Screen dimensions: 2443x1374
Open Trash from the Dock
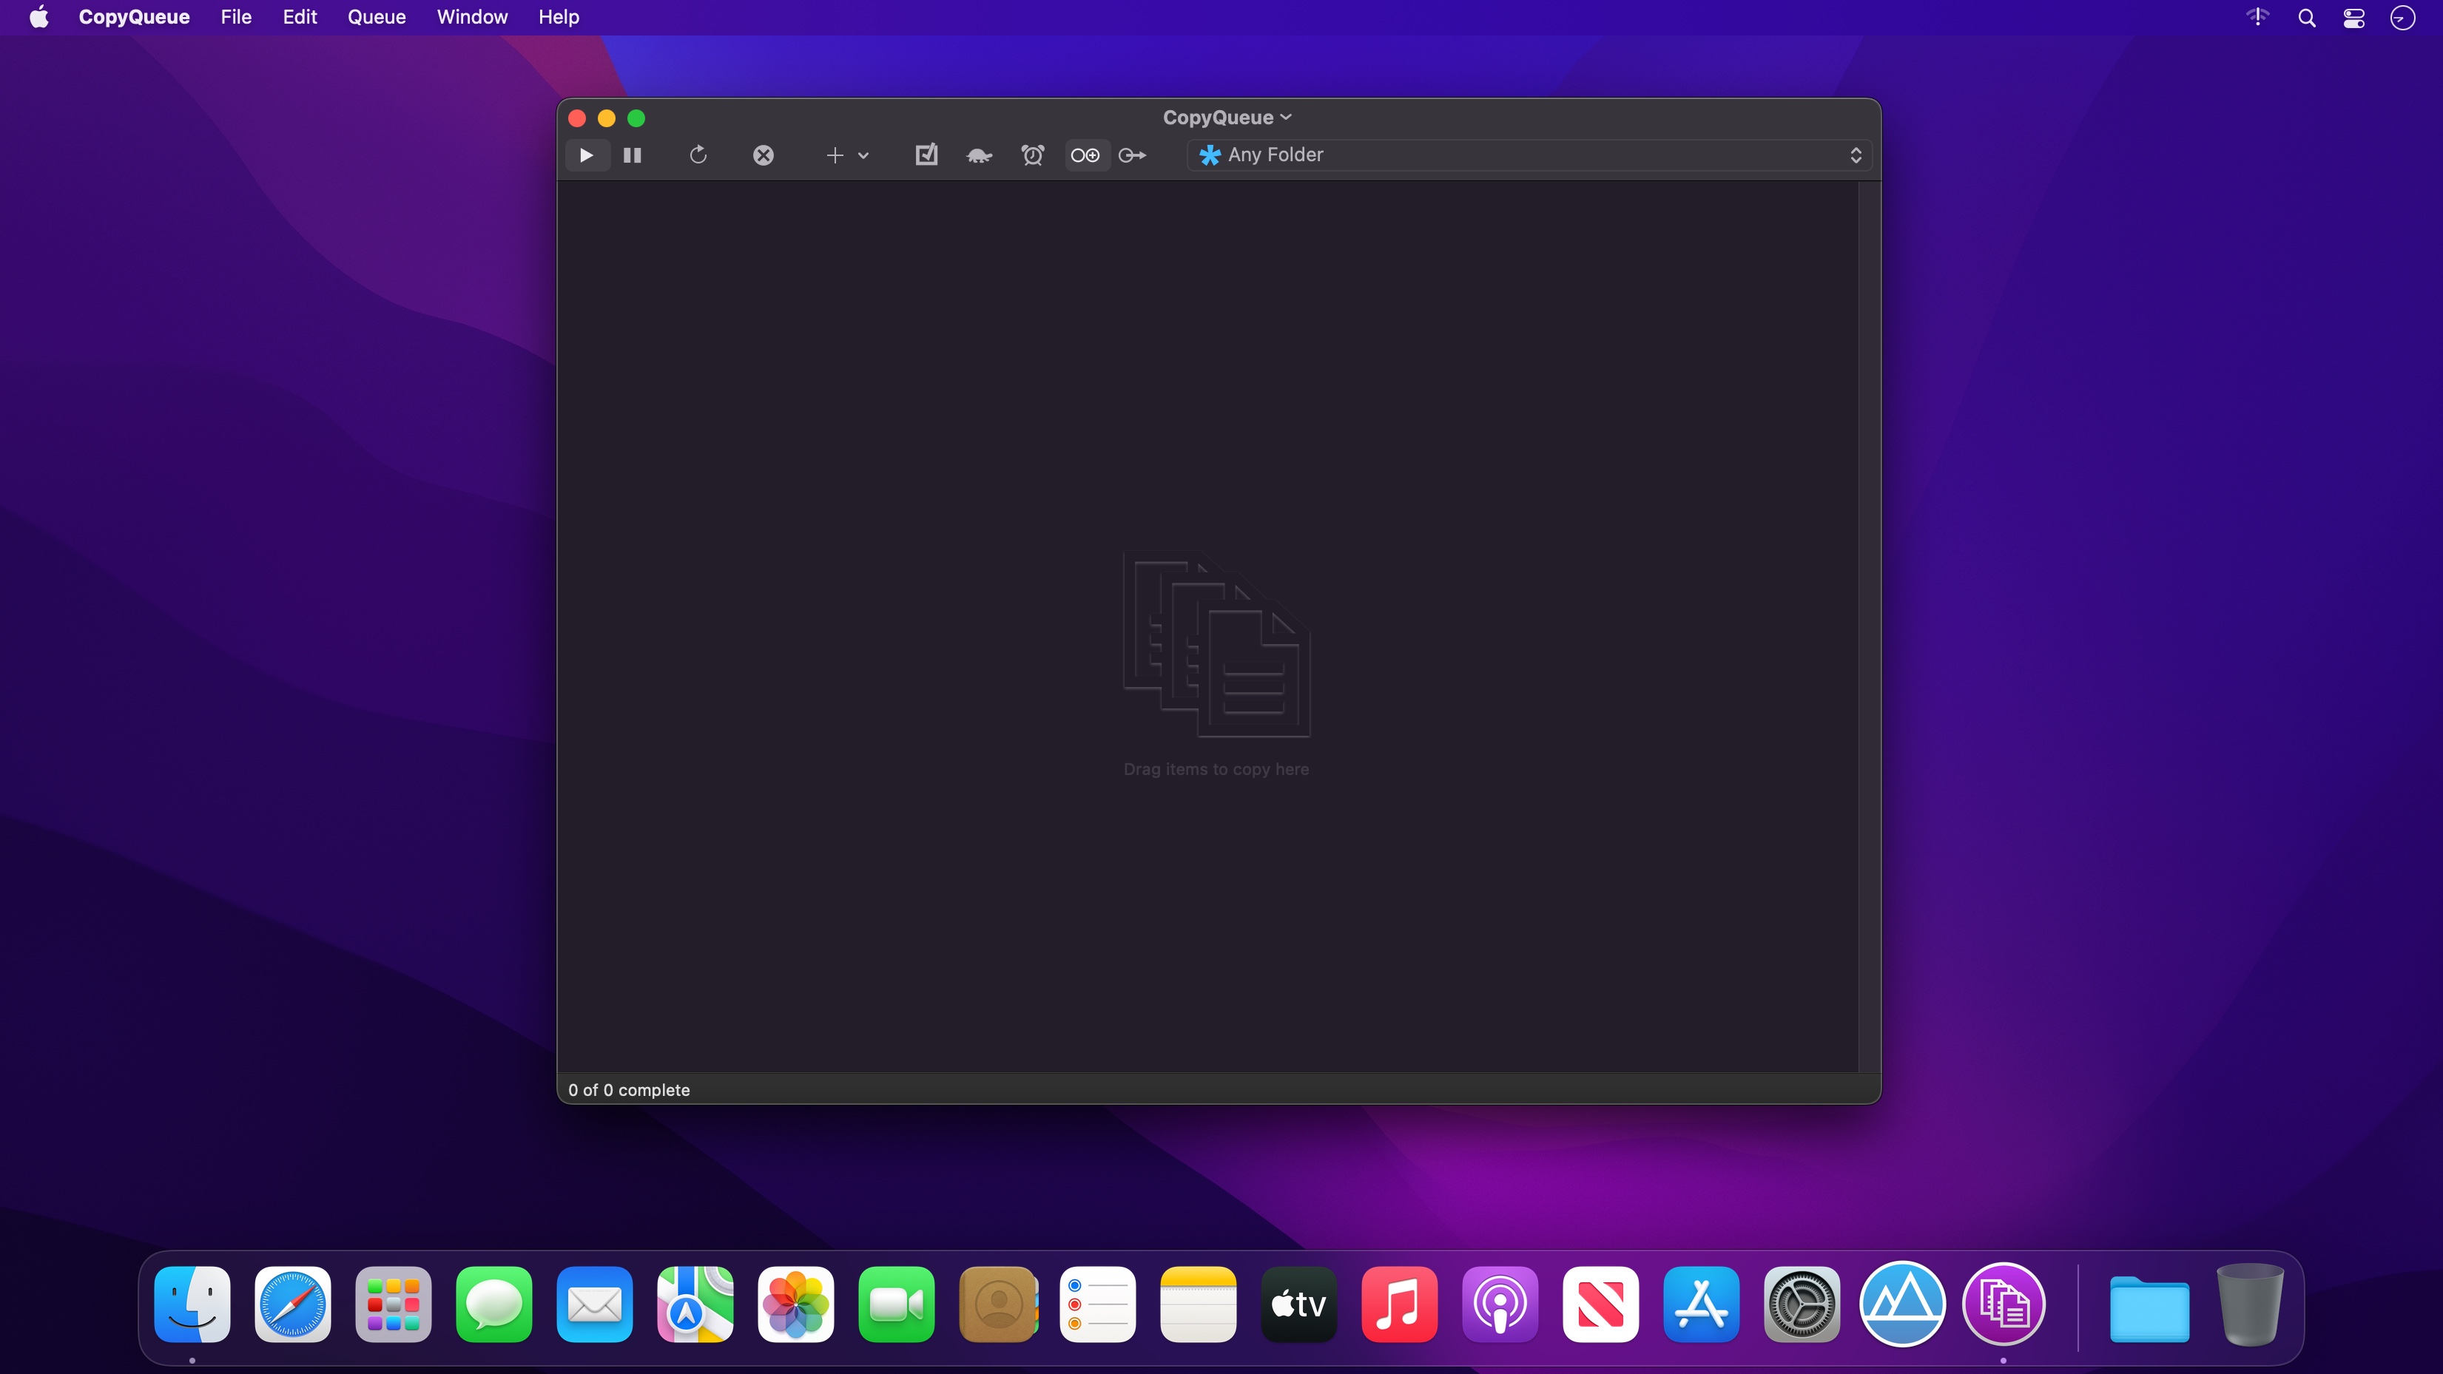pyautogui.click(x=2250, y=1304)
